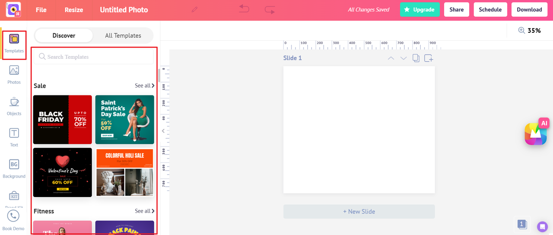553x235 pixels.
Task: Click the Sale section heading
Action: (40, 86)
